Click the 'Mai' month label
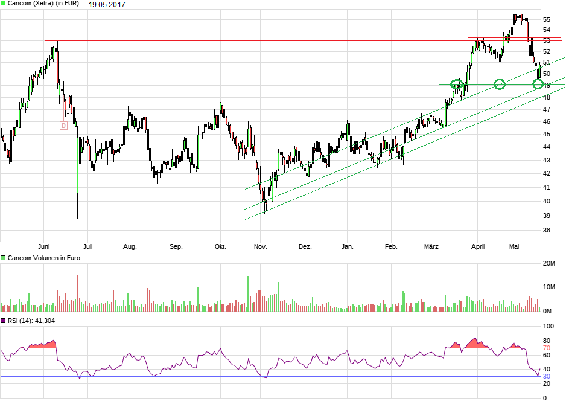The width and height of the screenshot is (566, 407). click(514, 246)
